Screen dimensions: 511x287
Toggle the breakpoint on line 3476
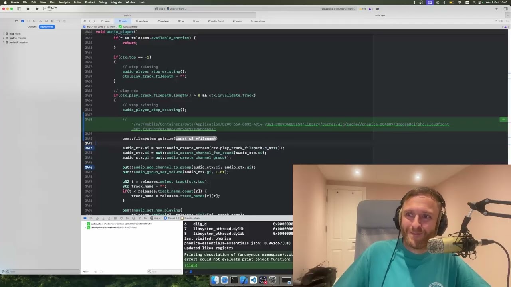pos(88,167)
